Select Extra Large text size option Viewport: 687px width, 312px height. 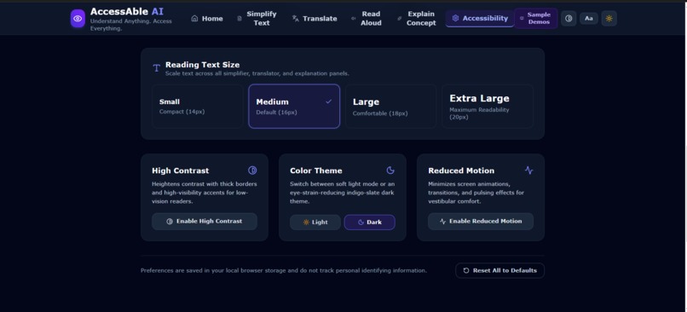(x=488, y=106)
